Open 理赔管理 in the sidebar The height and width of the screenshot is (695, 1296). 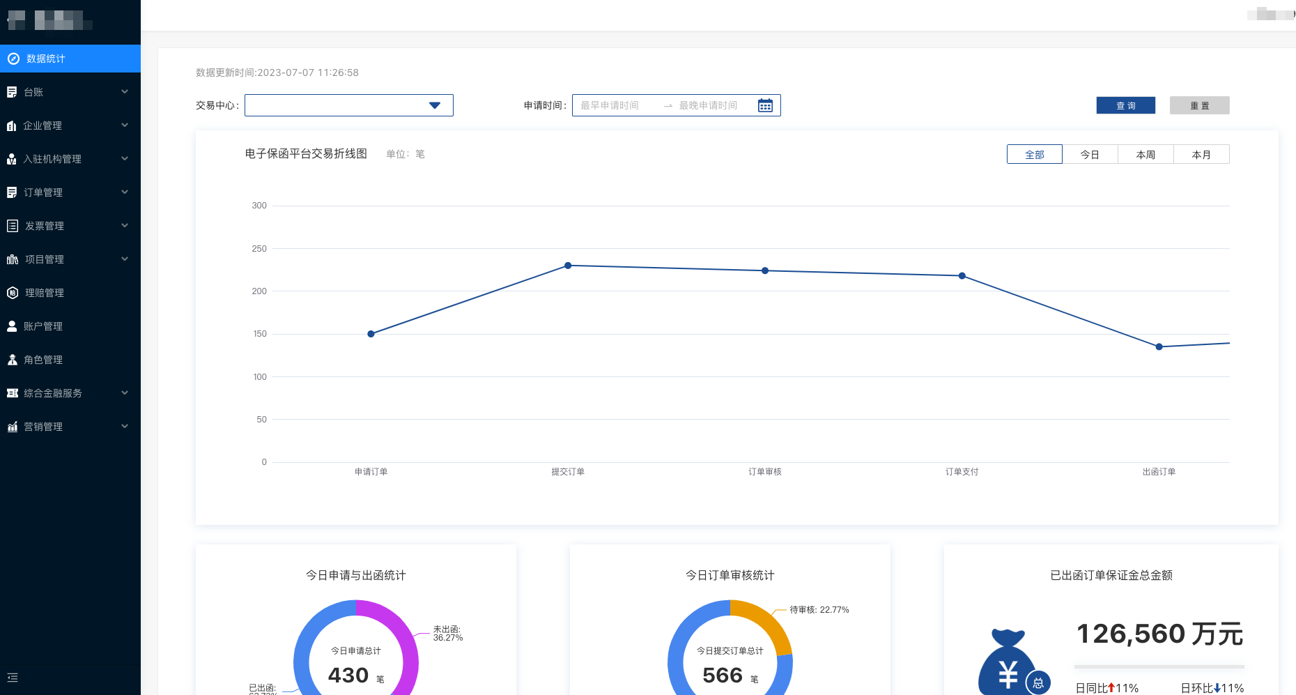[70, 293]
